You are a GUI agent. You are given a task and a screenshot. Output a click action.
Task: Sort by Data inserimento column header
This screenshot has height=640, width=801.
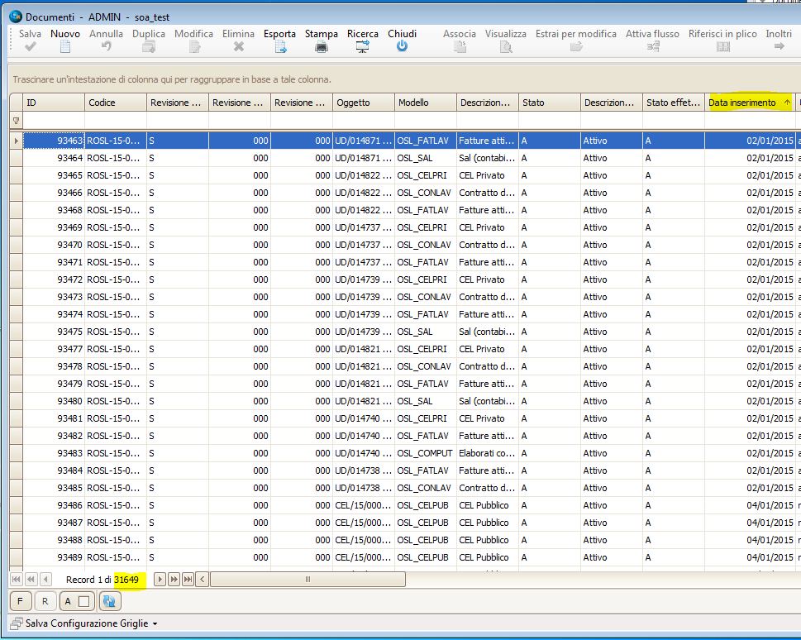click(742, 103)
